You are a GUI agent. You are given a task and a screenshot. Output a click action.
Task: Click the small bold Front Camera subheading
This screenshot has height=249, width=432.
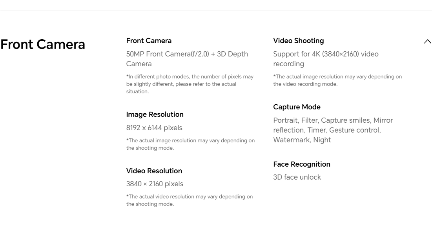[x=149, y=41]
